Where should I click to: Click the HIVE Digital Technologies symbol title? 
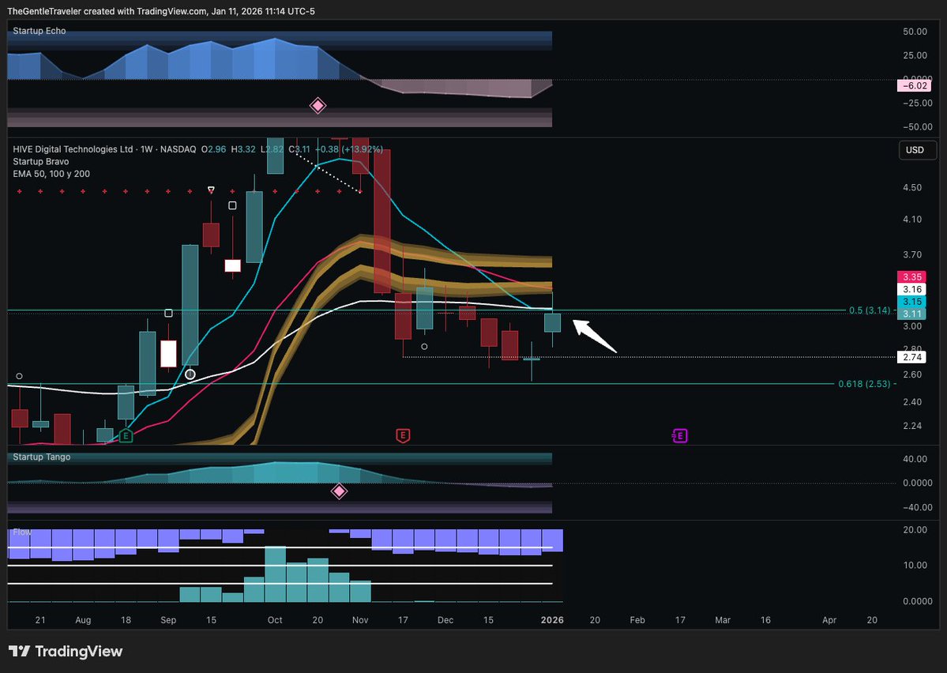coord(79,149)
